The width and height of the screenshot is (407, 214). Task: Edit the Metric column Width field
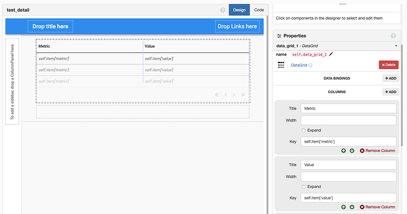[349, 120]
